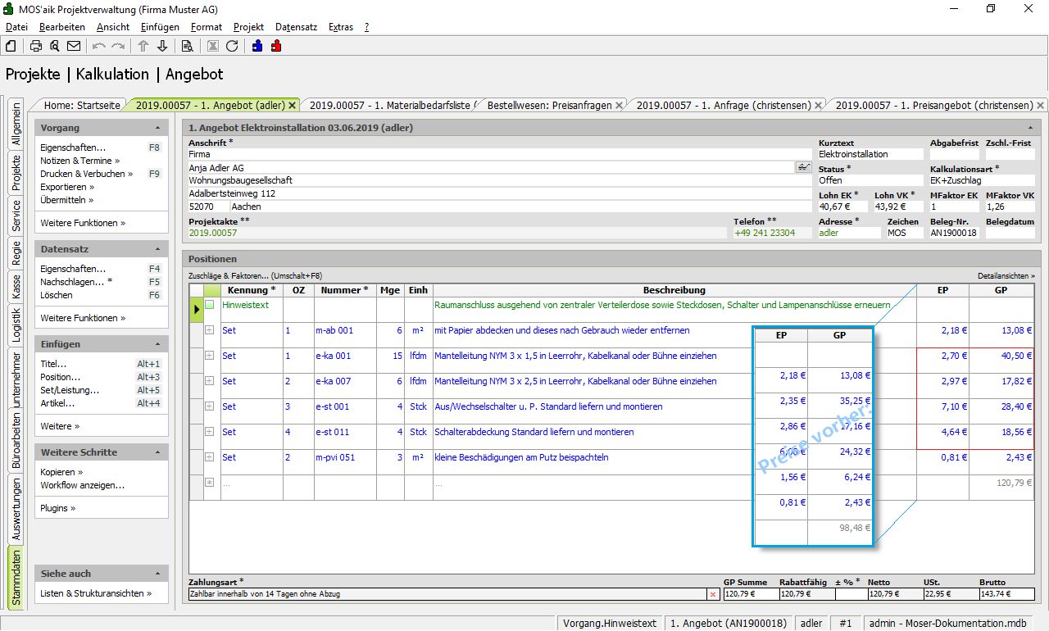Expand the e-st 011 Set row
Image resolution: width=1049 pixels, height=631 pixels.
pyautogui.click(x=210, y=432)
